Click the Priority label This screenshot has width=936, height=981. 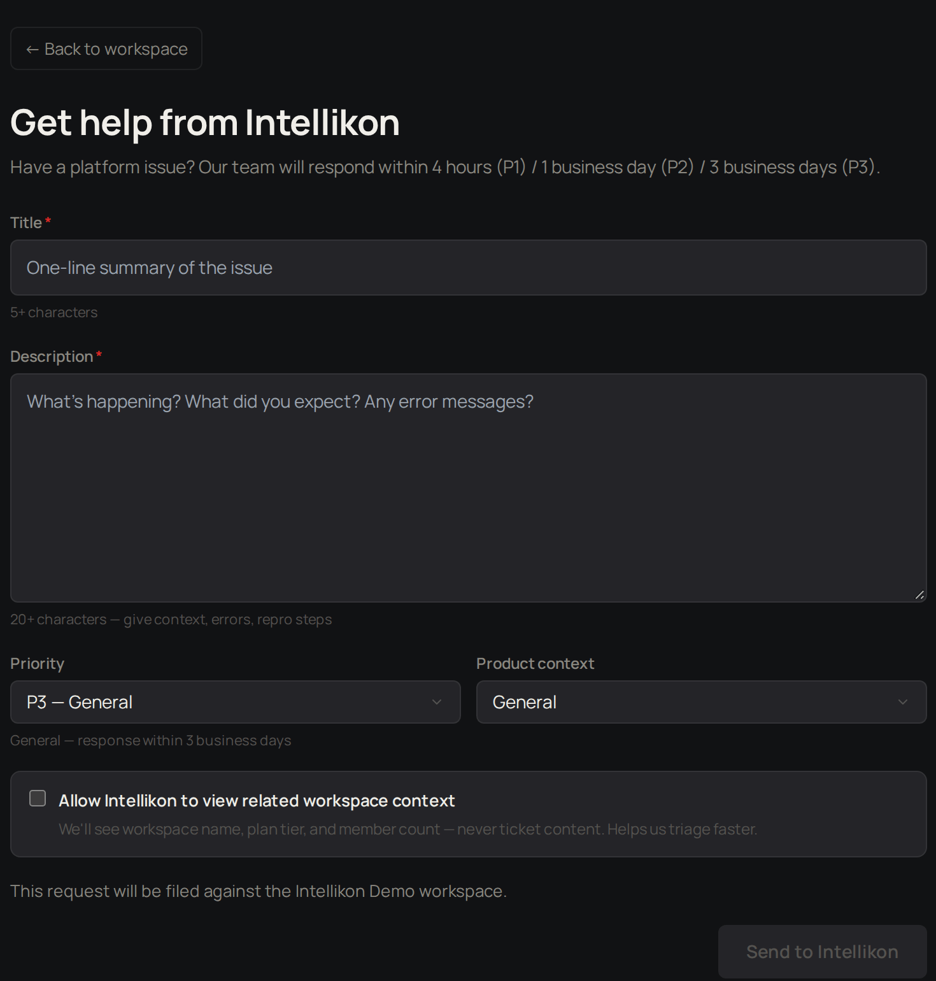pyautogui.click(x=38, y=664)
